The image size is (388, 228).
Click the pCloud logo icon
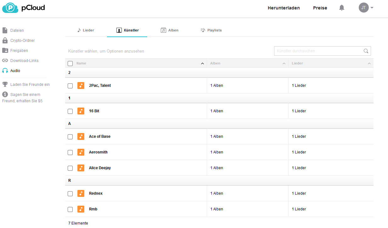pyautogui.click(x=10, y=8)
